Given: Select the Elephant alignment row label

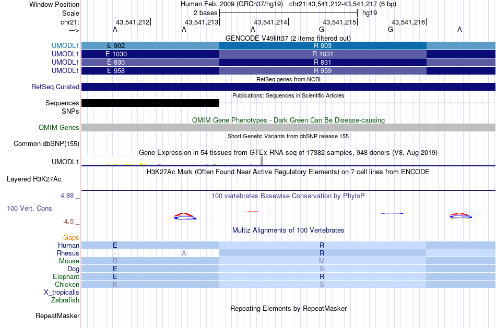Looking at the screenshot, I should point(66,276).
